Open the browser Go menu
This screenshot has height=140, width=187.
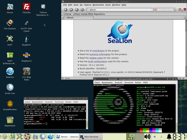(x=81, y=5)
